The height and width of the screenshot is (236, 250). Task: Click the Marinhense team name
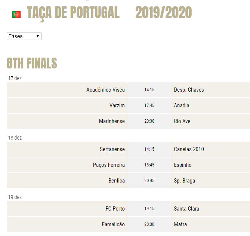(112, 121)
